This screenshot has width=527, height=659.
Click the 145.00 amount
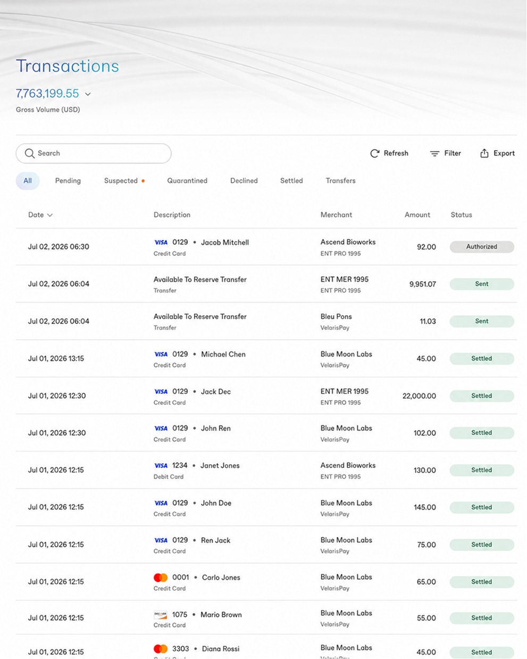click(x=425, y=508)
